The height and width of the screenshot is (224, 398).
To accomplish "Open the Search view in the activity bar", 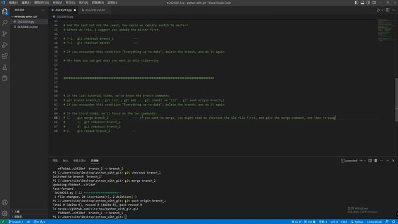I will 4,22.
